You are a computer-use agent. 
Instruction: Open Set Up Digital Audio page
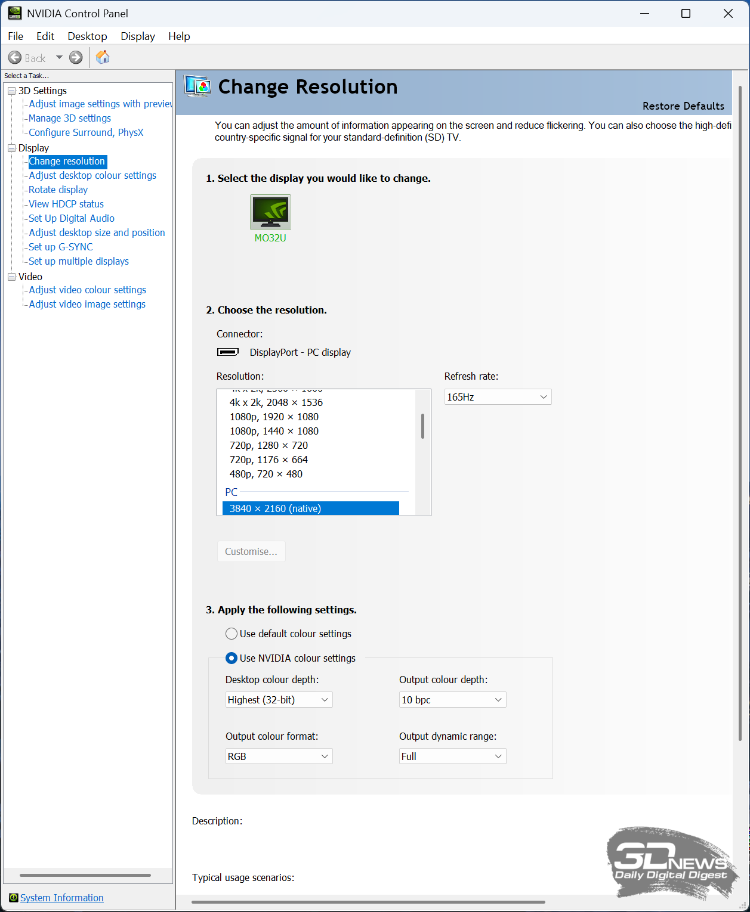point(72,218)
